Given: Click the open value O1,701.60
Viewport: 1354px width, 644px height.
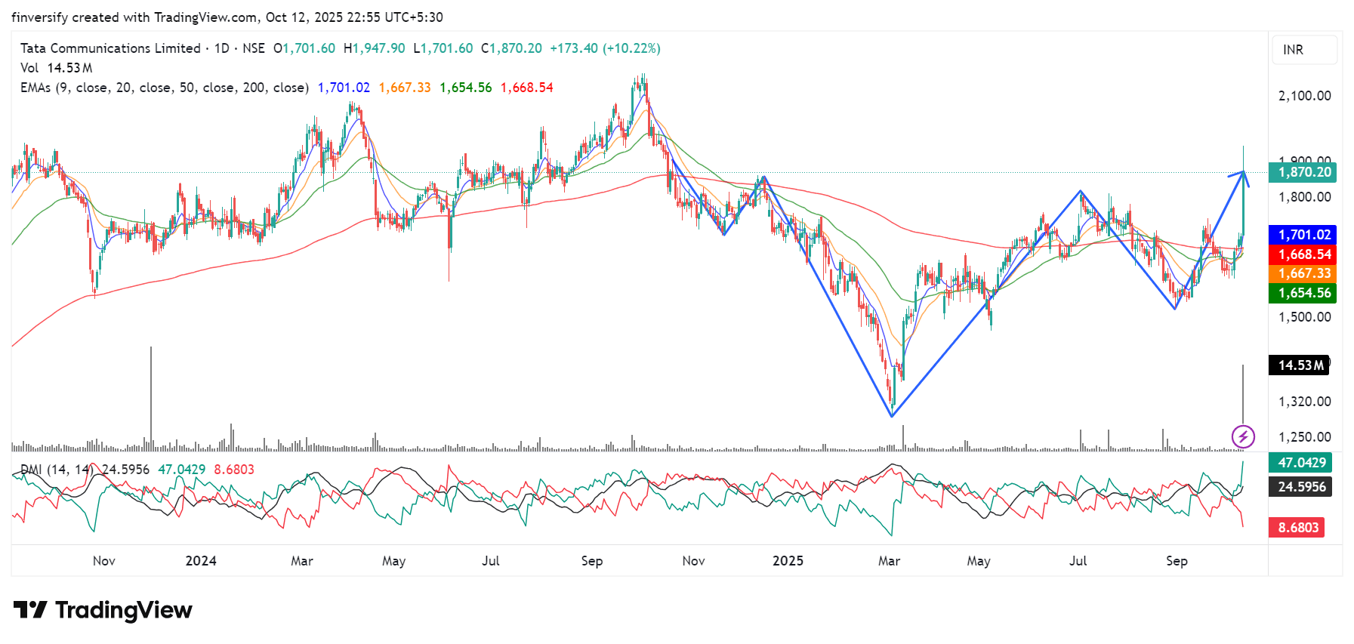Looking at the screenshot, I should [x=304, y=48].
